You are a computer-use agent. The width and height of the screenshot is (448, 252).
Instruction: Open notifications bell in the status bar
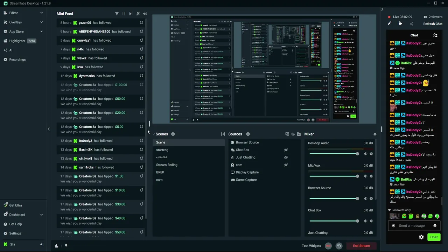66,246
